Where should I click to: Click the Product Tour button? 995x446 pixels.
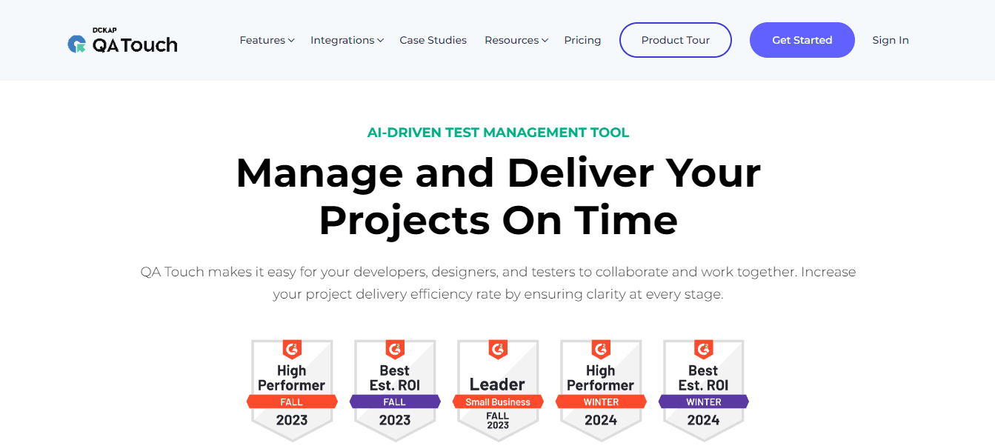[x=676, y=40]
